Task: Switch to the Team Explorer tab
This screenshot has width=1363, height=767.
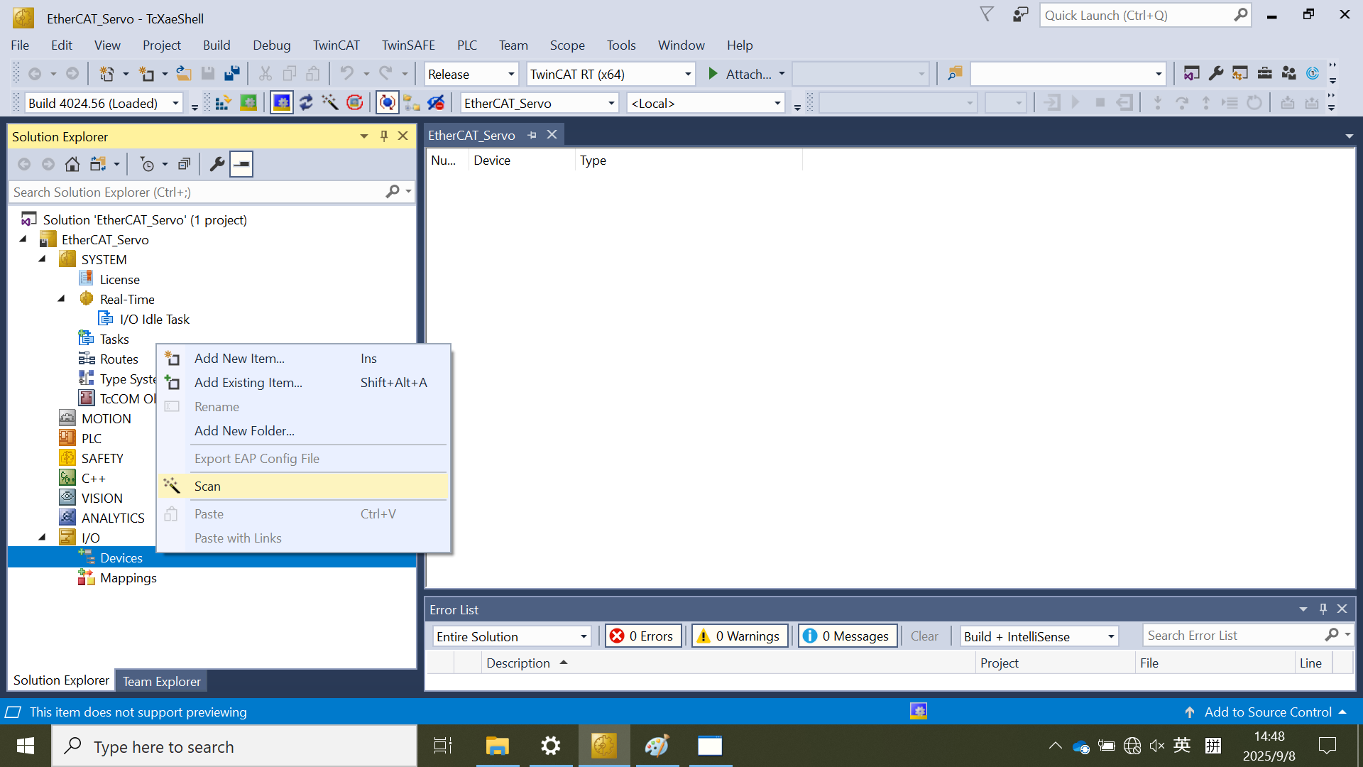Action: 161,681
